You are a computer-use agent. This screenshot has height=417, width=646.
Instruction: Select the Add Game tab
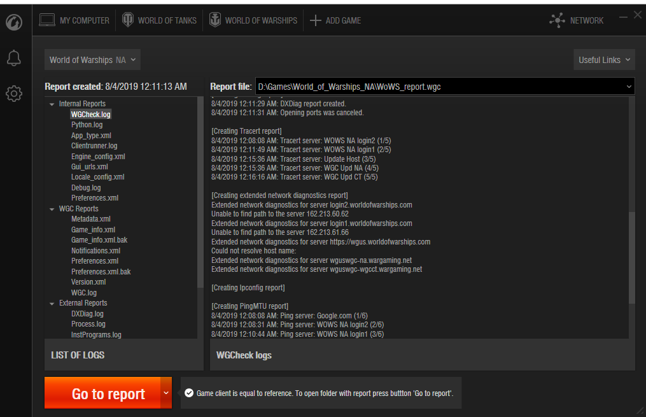point(335,20)
